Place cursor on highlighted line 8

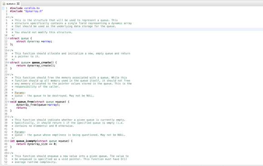point(136,29)
